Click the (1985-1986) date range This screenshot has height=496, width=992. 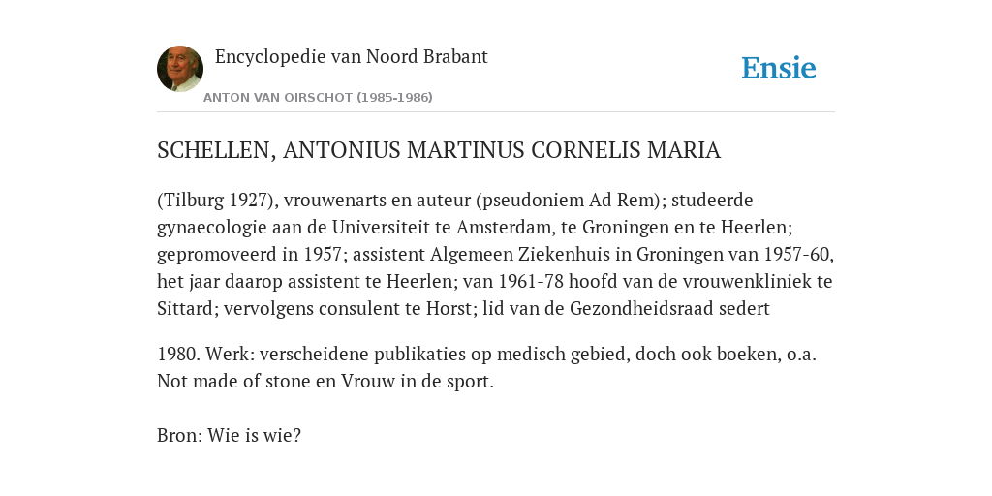coord(395,98)
